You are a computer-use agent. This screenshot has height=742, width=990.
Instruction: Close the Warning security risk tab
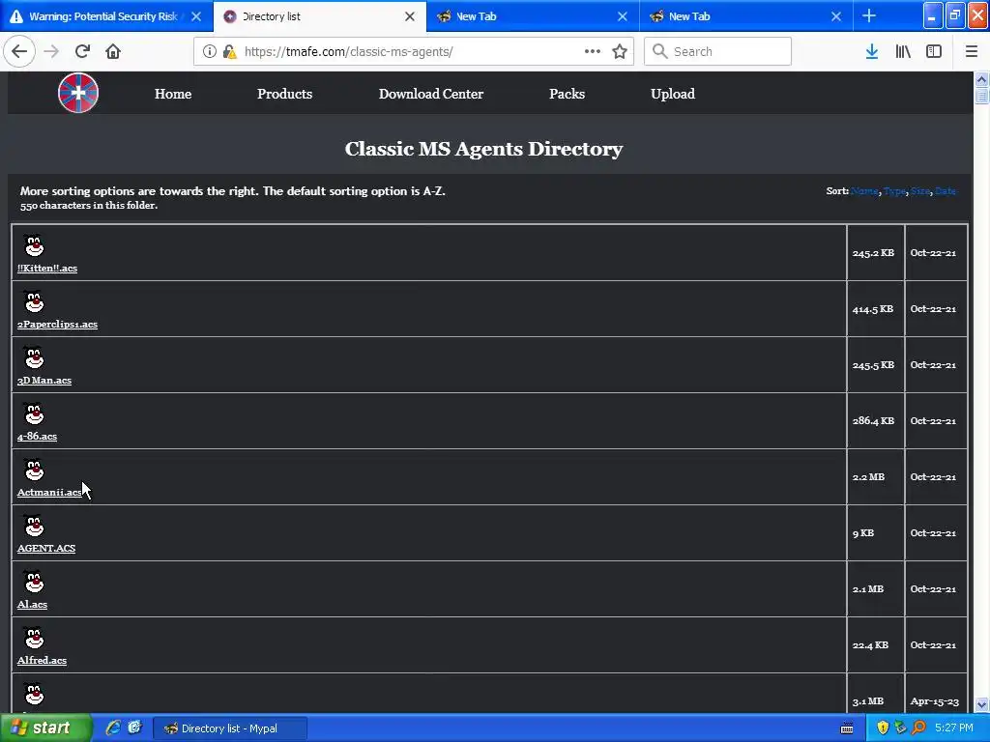point(196,16)
